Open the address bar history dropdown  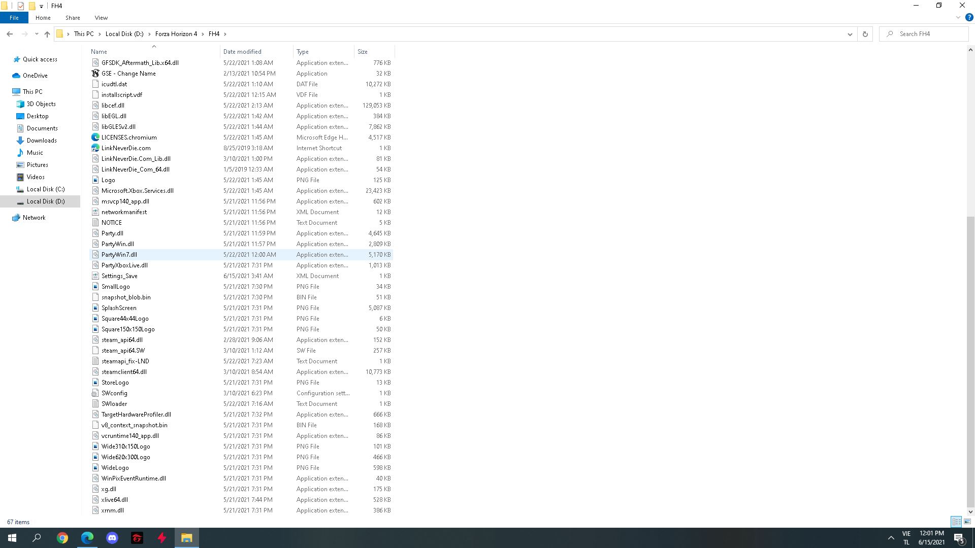click(x=850, y=34)
